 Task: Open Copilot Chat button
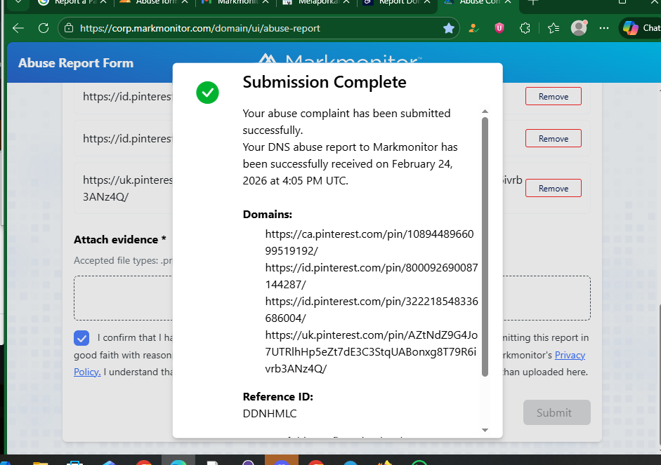tap(641, 28)
